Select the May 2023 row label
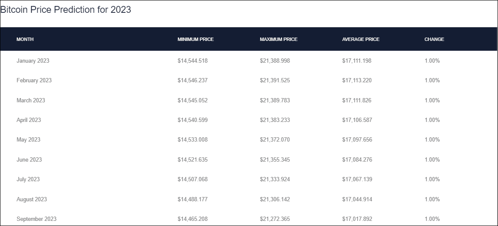Image resolution: width=498 pixels, height=226 pixels. point(29,140)
